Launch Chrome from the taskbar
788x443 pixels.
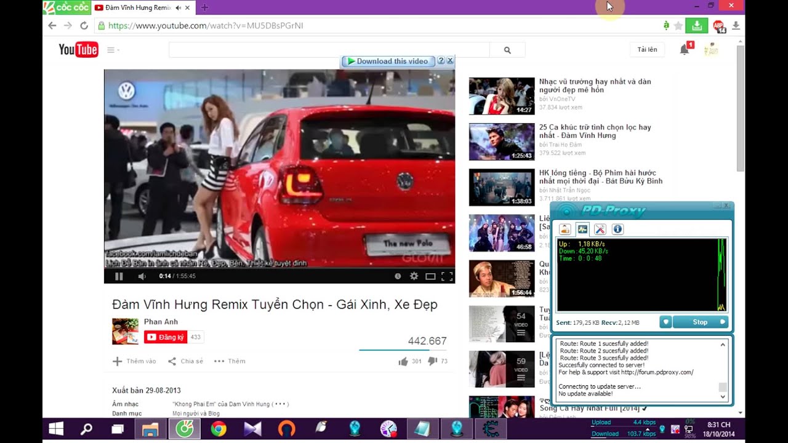point(219,429)
